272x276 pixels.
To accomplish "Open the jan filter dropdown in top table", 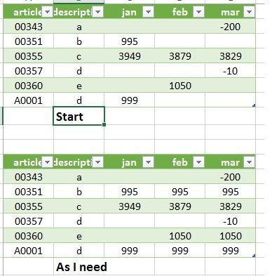I will [148, 12].
